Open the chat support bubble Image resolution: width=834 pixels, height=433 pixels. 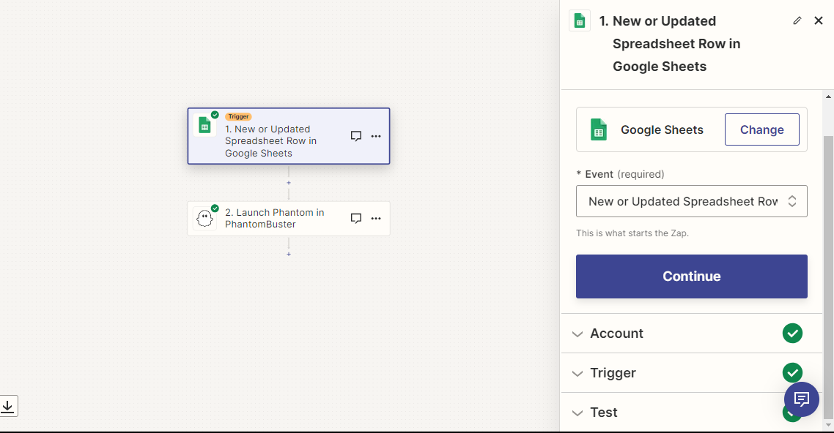coord(802,399)
